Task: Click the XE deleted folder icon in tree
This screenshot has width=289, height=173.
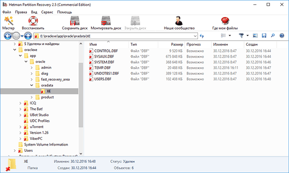Action: 43,91
